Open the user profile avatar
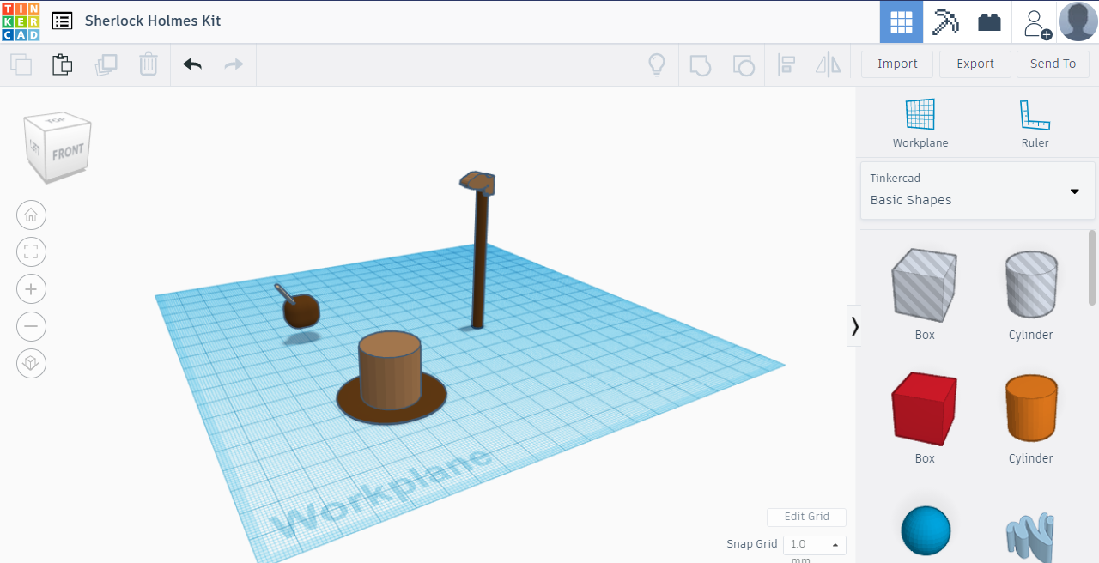This screenshot has height=563, width=1099. coord(1078,21)
